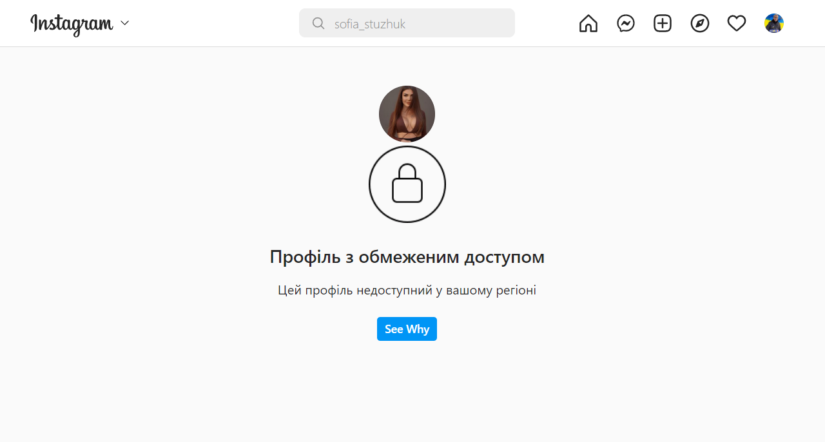Screen dimensions: 825x442
Task: Click the heading Профіль з обмеженим доступом
Action: tap(407, 257)
